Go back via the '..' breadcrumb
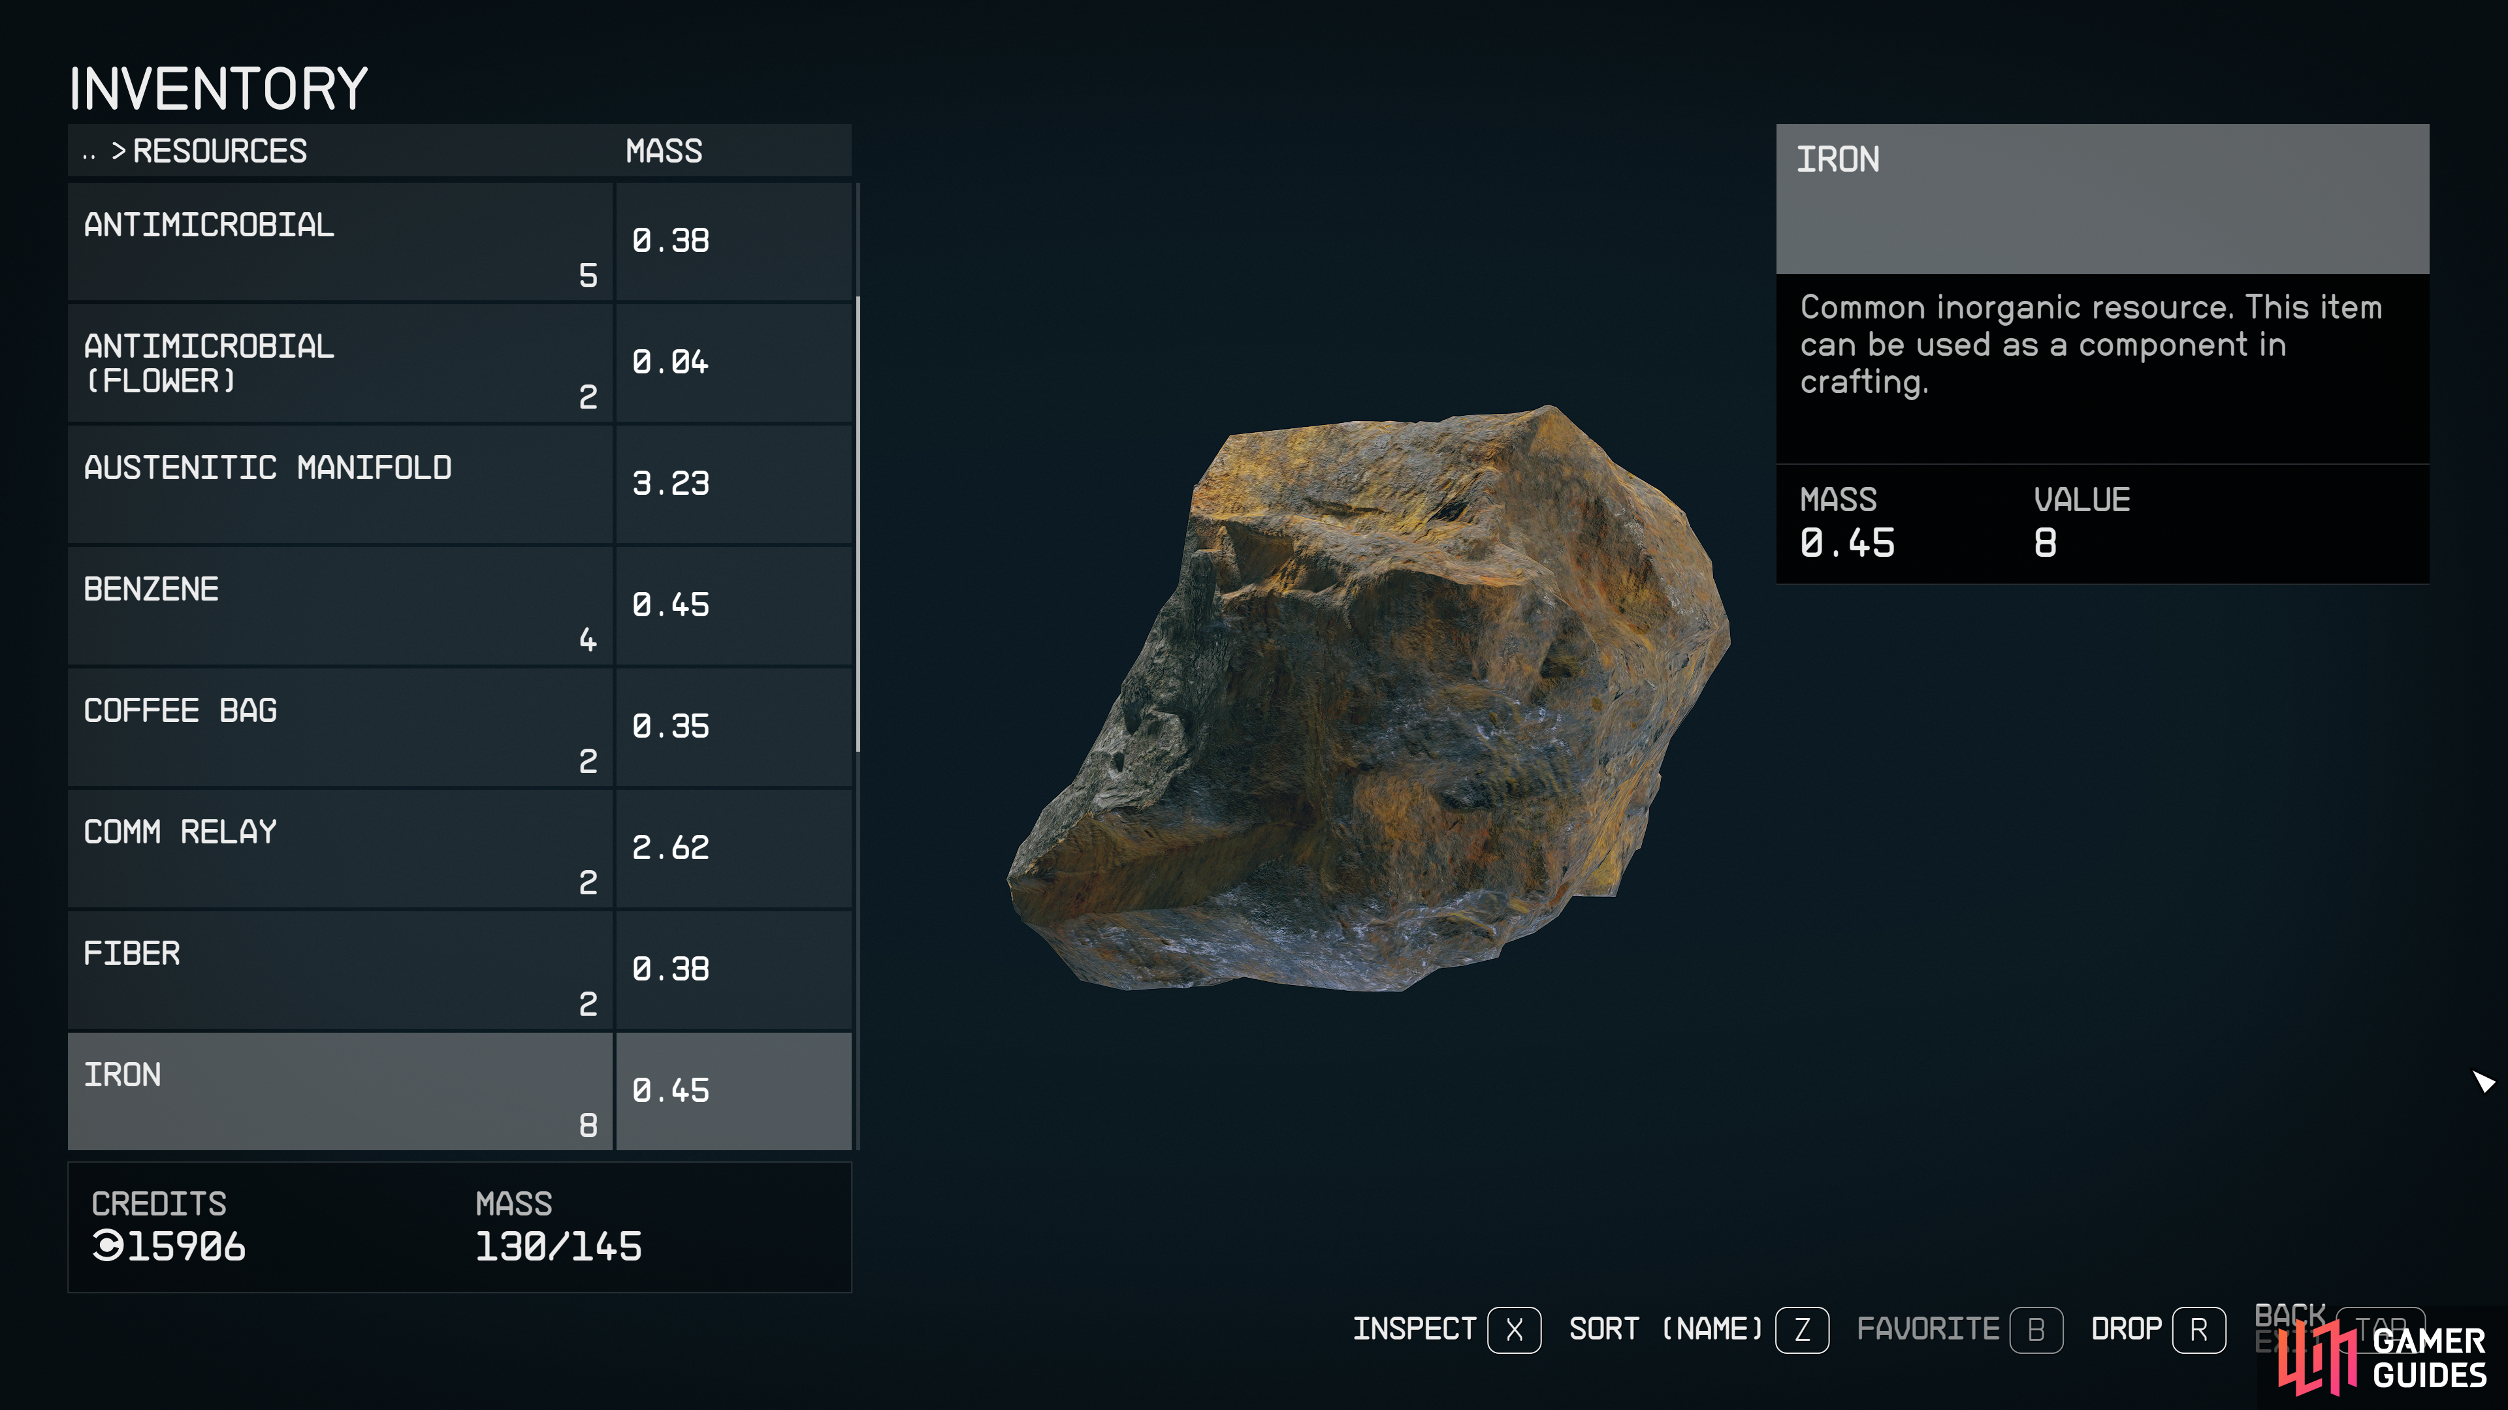The image size is (2508, 1410). point(89,153)
